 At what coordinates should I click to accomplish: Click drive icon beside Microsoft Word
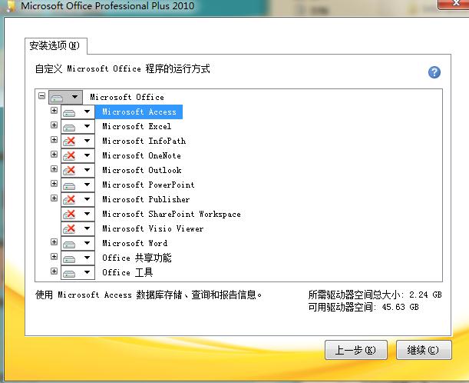click(x=69, y=244)
